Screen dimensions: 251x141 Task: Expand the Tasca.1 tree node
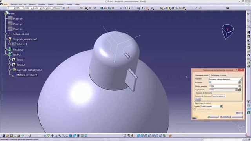(9, 60)
